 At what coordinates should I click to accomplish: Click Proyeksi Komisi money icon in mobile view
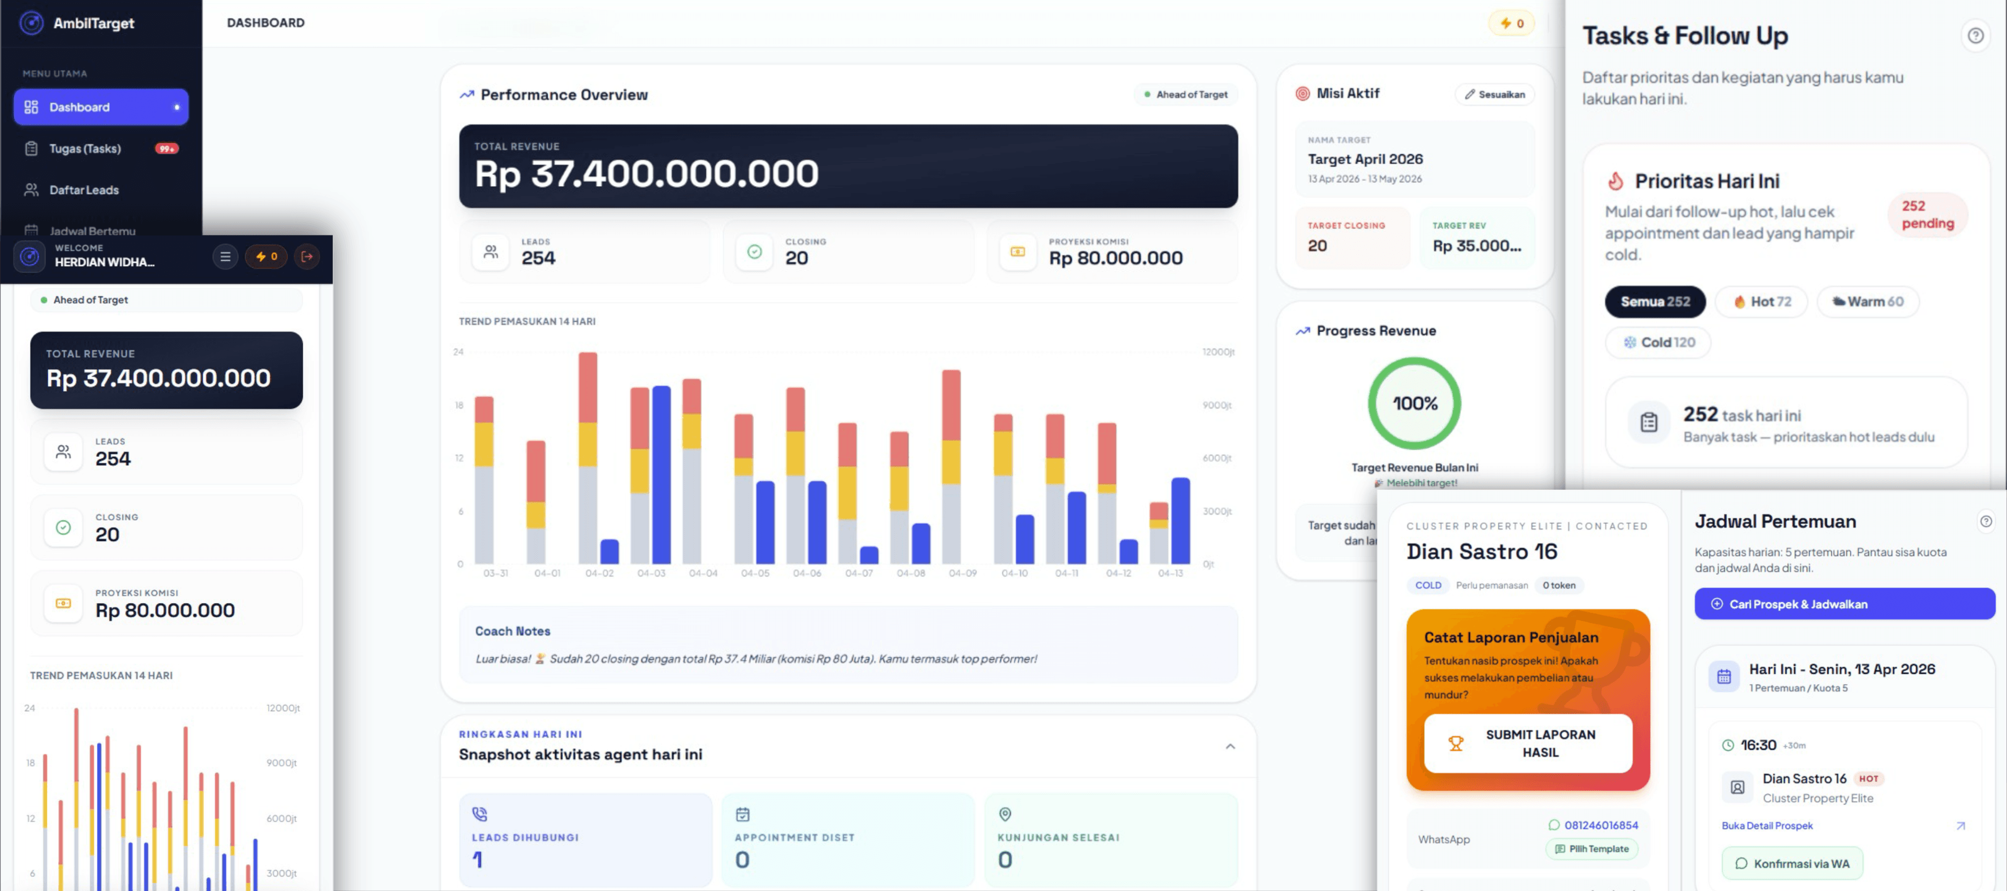(63, 603)
